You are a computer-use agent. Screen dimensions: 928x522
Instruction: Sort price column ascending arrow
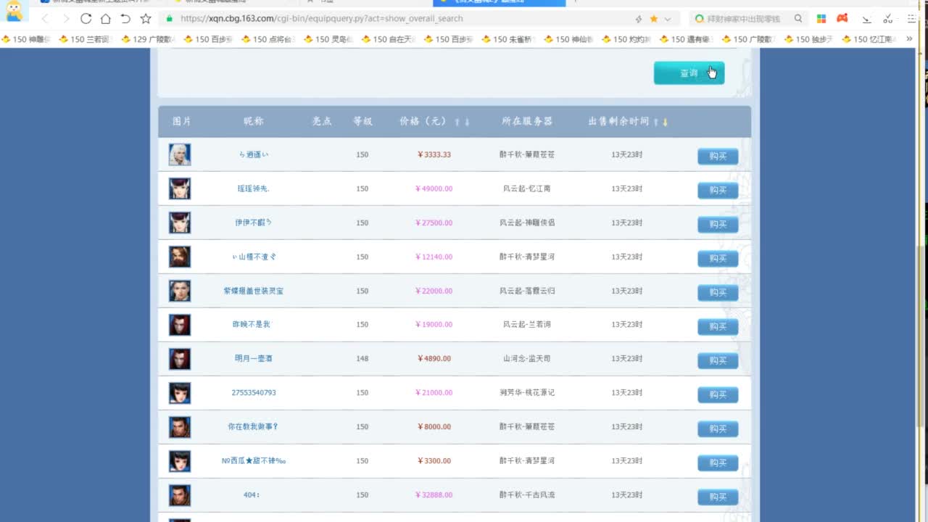coord(457,123)
